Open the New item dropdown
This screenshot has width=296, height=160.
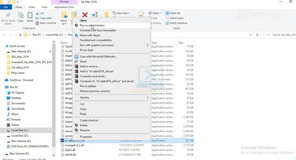(121, 13)
